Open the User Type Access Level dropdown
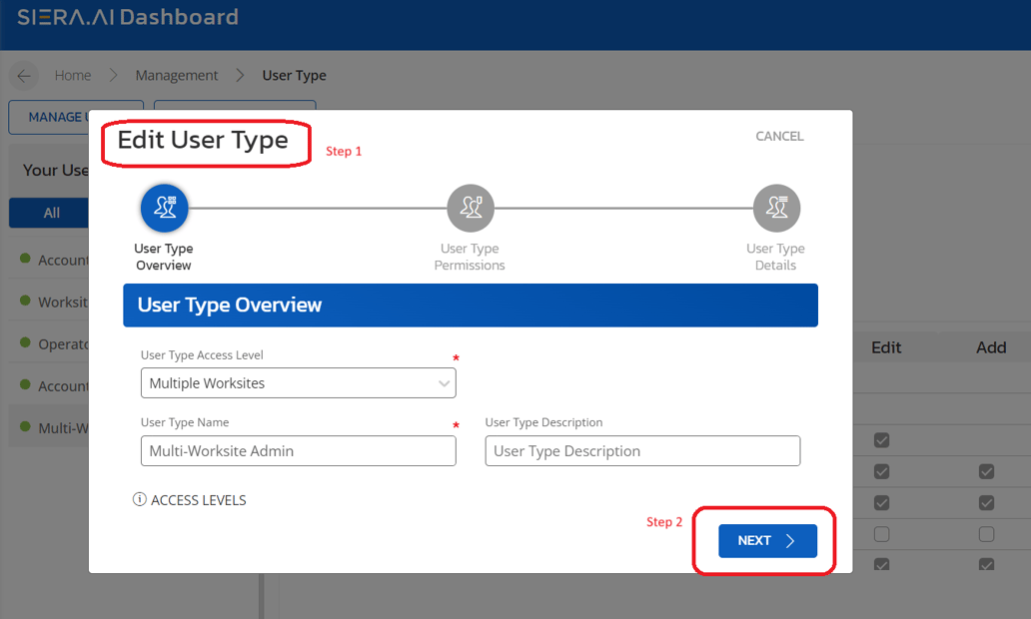This screenshot has height=619, width=1031. [298, 383]
